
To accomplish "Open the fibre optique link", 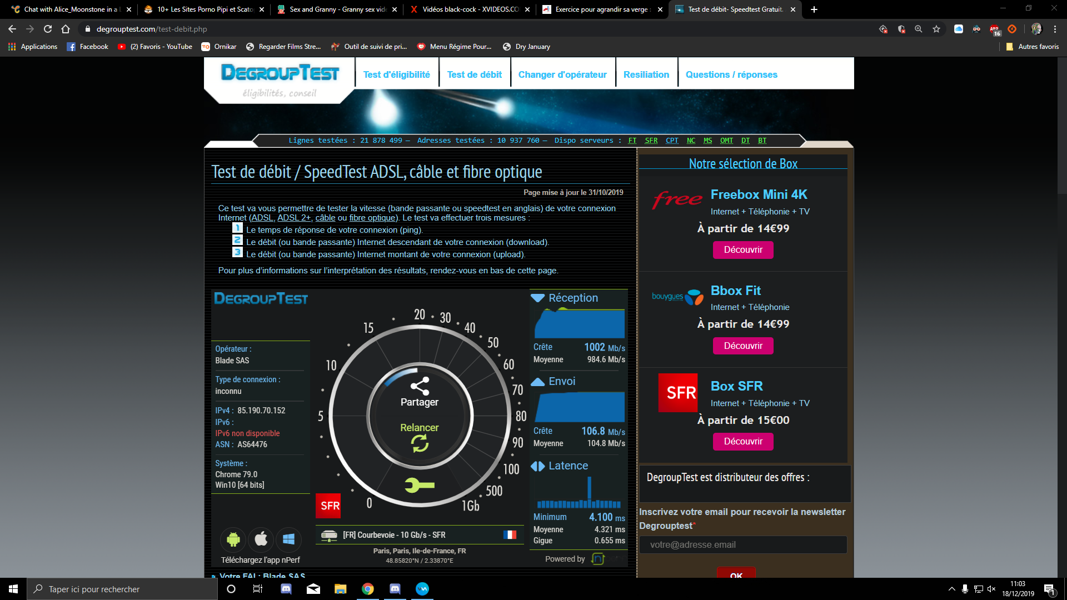I will [x=372, y=218].
